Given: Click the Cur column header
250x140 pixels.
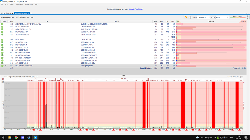Looking at the screenshot, I should click(167, 21).
